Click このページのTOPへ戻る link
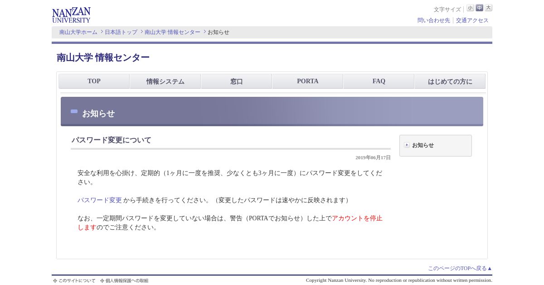 click(460, 268)
